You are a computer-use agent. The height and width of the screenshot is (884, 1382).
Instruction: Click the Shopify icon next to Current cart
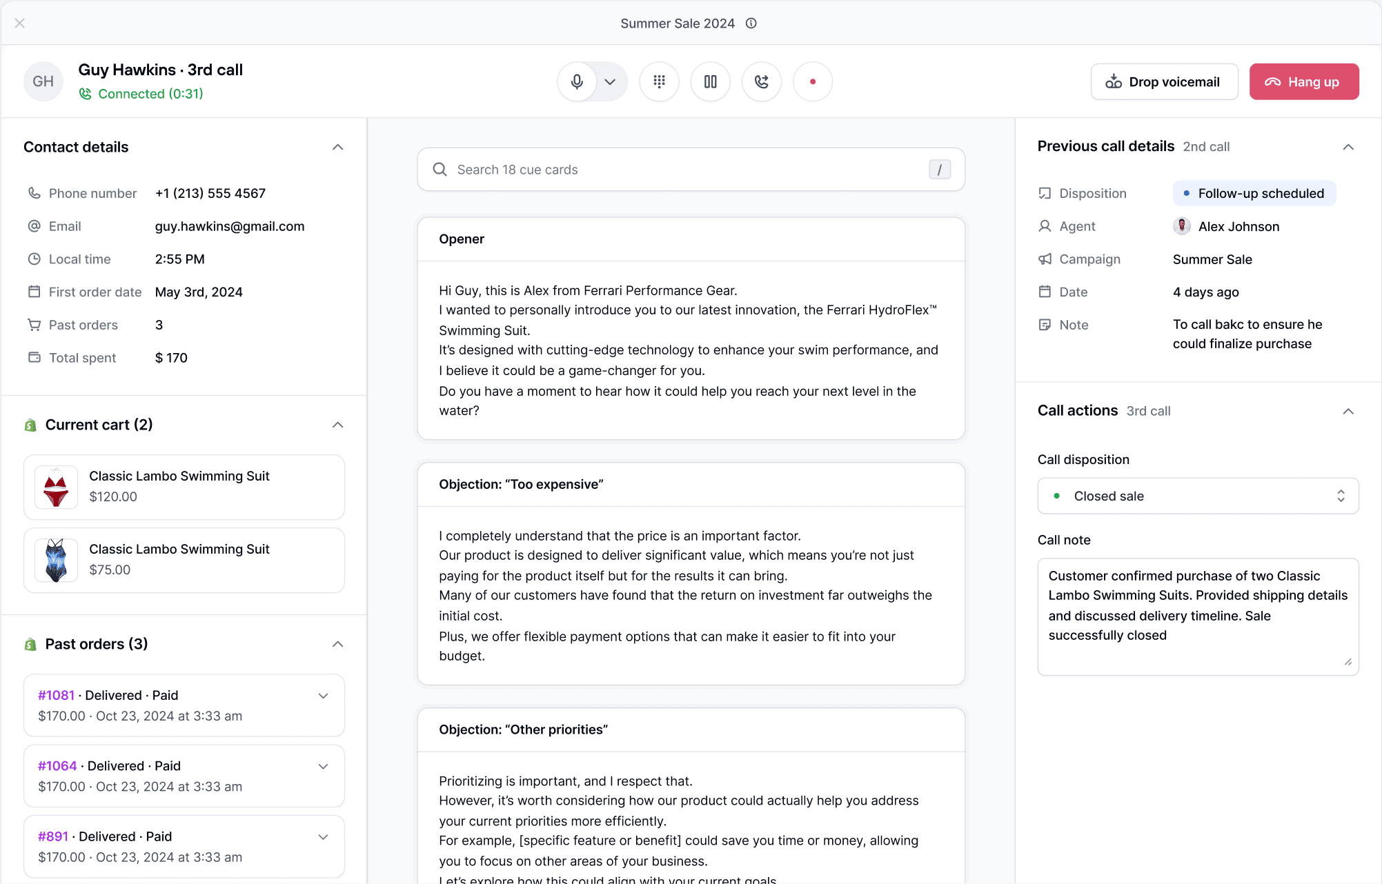30,425
